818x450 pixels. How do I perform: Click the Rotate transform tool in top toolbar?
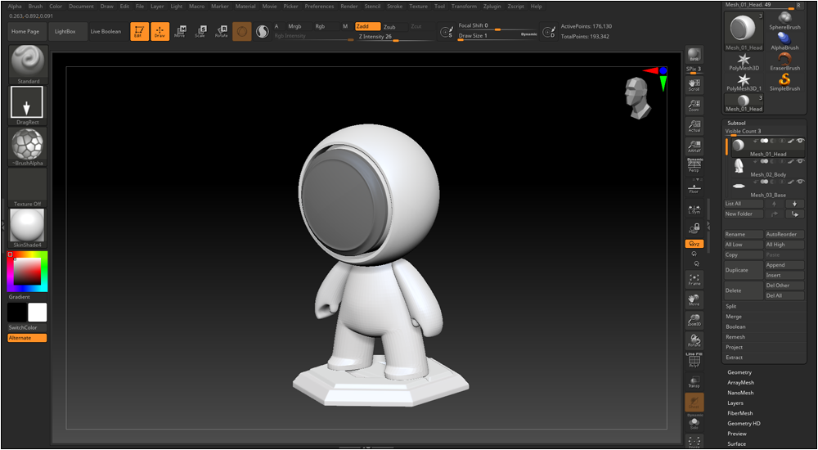click(221, 31)
